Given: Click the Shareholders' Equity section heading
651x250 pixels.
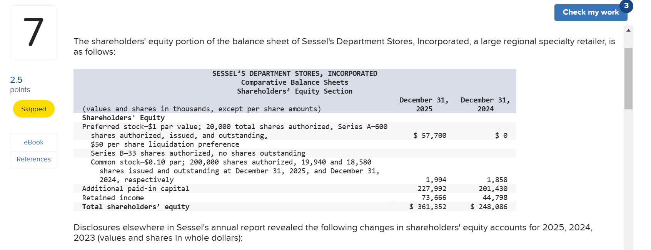Looking at the screenshot, I should [123, 117].
